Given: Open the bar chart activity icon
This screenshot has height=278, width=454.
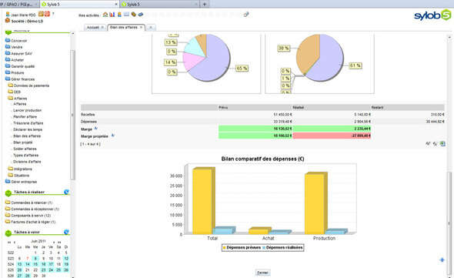Looking at the screenshot, I should coord(112,15).
